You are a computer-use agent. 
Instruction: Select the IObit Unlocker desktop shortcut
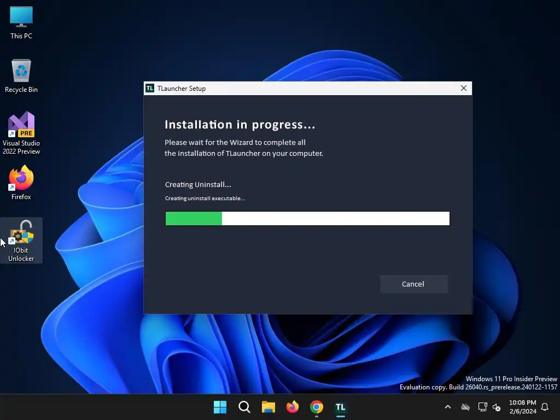click(x=21, y=241)
